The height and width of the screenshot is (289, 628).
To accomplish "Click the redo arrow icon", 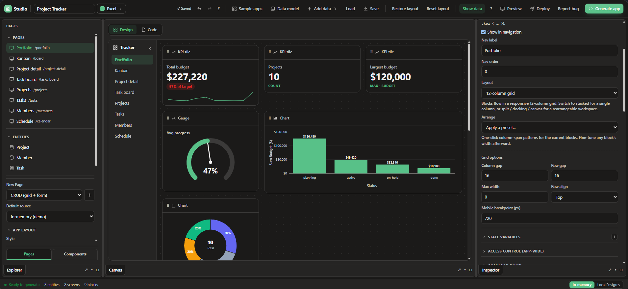I will 210,9.
